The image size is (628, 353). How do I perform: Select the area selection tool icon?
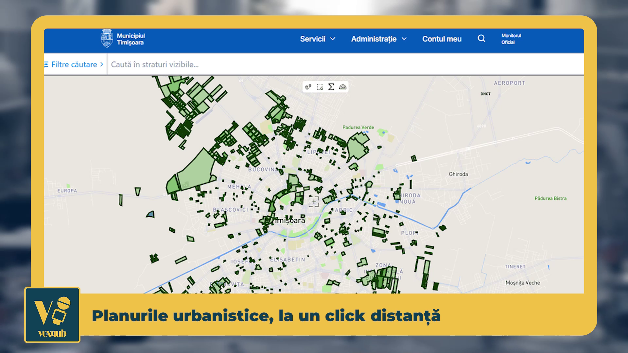[x=320, y=87]
